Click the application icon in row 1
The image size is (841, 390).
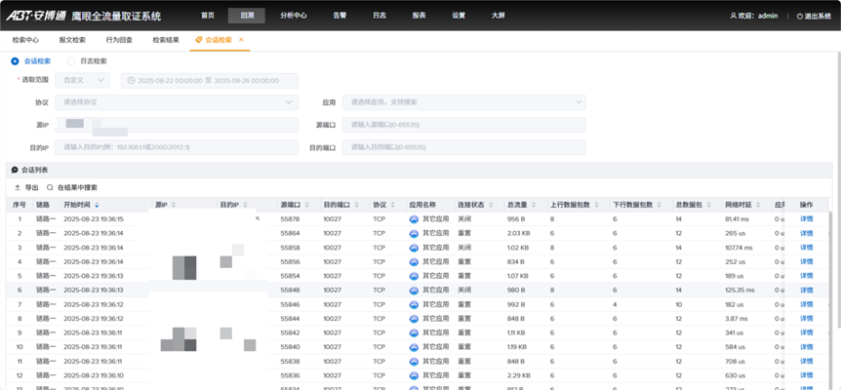tap(414, 219)
